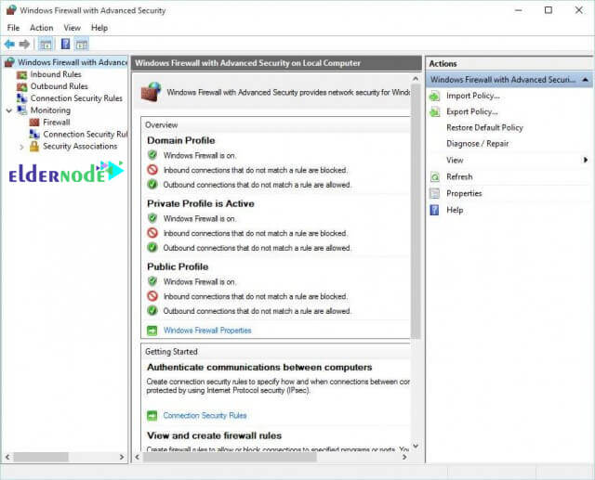Click the center pane scroll-up arrow
595x480 pixels.
416,79
